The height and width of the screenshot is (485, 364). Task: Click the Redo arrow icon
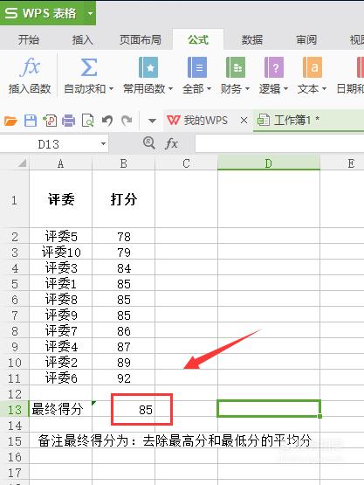(x=127, y=121)
